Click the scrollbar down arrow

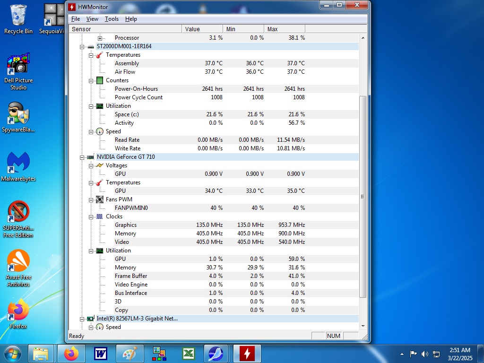[363, 326]
